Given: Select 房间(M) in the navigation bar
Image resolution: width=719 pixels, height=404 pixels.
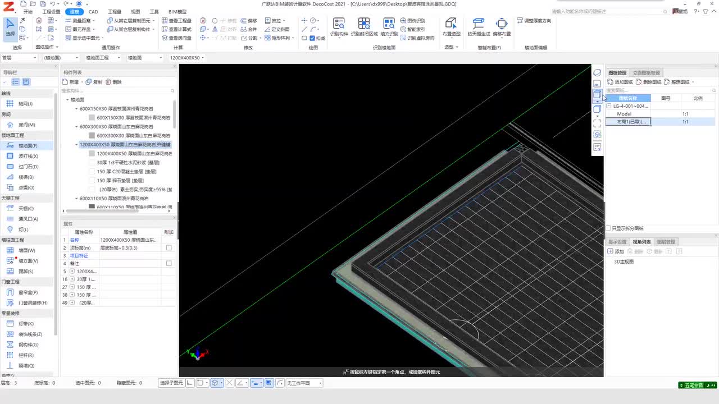Looking at the screenshot, I should pyautogui.click(x=26, y=125).
